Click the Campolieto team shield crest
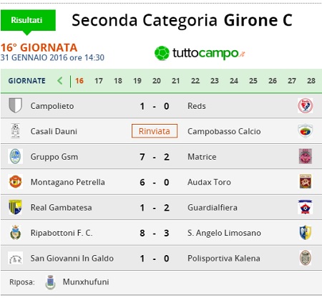322x298 pixels. (15, 105)
